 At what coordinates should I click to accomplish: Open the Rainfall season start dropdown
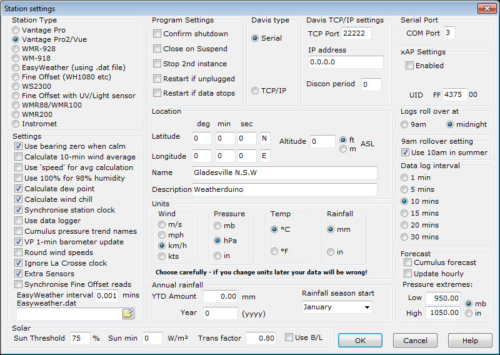click(x=337, y=307)
